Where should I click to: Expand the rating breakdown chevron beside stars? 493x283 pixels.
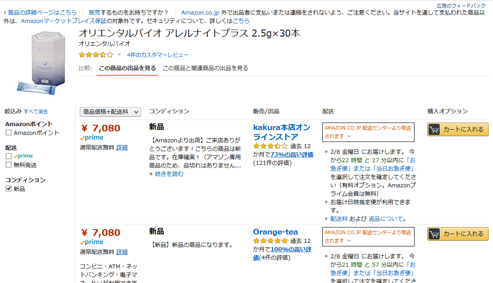pyautogui.click(x=119, y=55)
